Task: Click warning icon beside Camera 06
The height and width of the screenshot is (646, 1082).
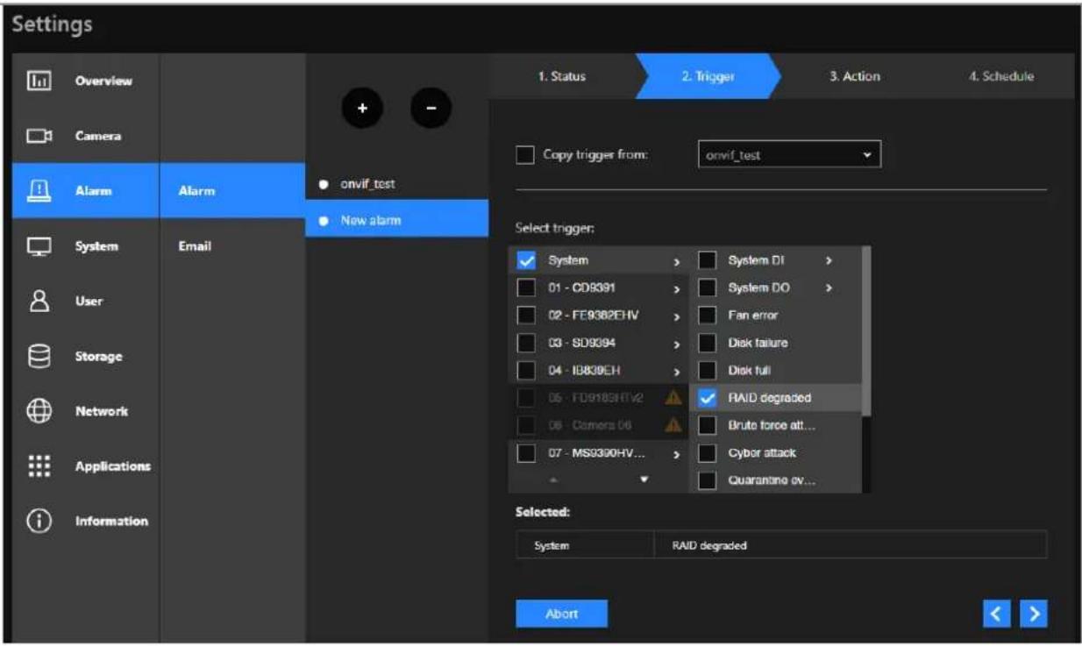Action: point(673,425)
